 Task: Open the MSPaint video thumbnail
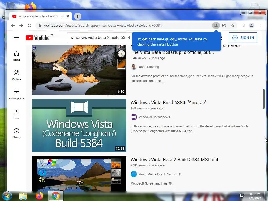click(x=79, y=173)
